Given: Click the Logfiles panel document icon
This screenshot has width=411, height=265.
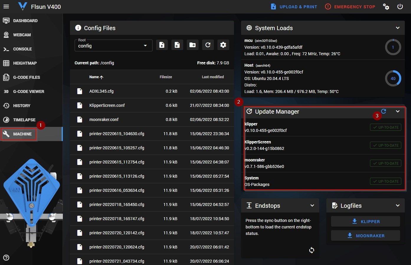Looking at the screenshot, I should 335,206.
